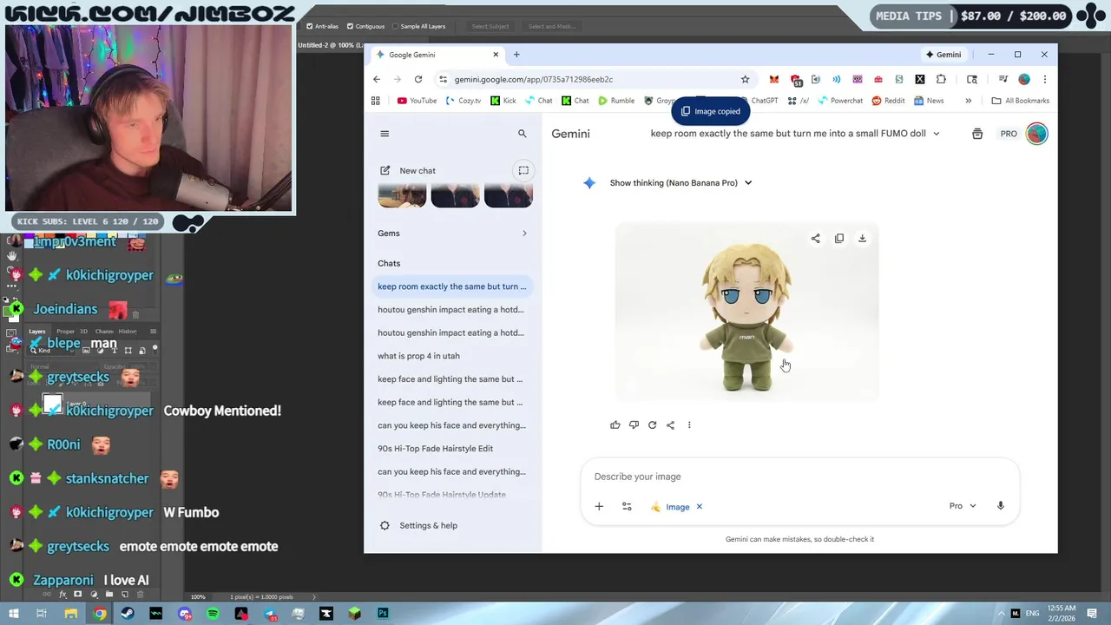This screenshot has height=625, width=1111.
Task: Click the 'Describe your image' prompt field
Action: click(x=799, y=477)
